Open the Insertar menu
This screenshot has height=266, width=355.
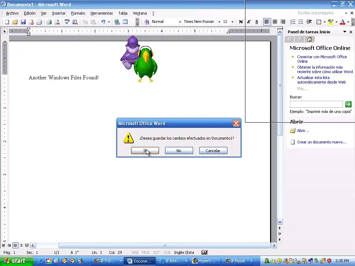point(59,14)
